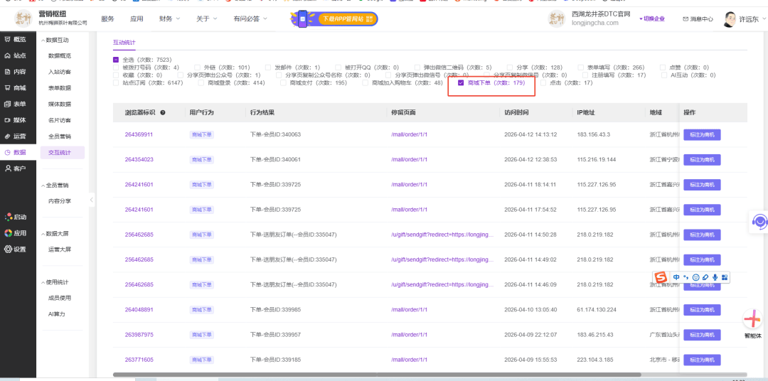
Task: Click the Sogou microphone voice icon
Action: pyautogui.click(x=715, y=277)
